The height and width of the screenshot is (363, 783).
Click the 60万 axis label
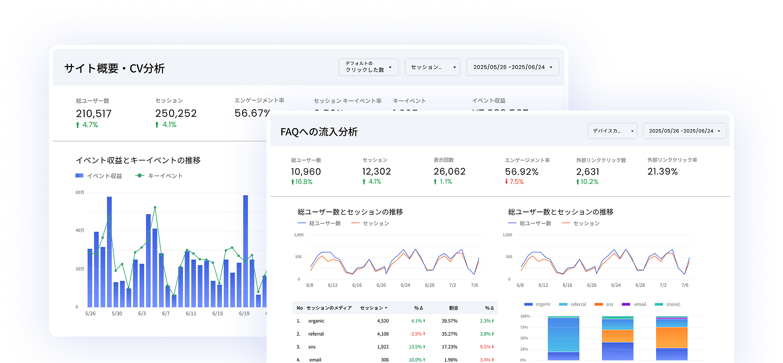[x=80, y=193]
